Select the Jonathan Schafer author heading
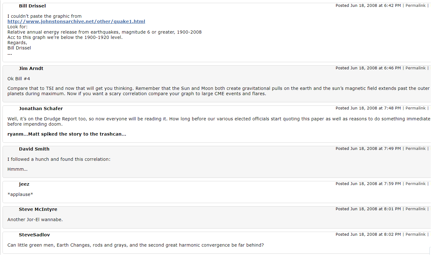Image resolution: width=431 pixels, height=255 pixels. click(41, 109)
